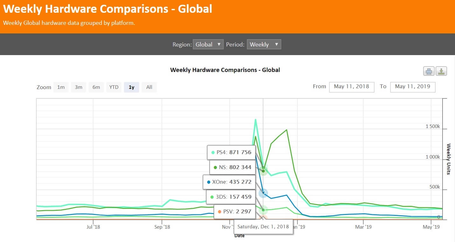
Task: Select the 3m zoom range
Action: (x=79, y=87)
